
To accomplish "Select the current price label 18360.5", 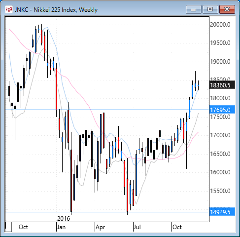I will pyautogui.click(x=222, y=85).
